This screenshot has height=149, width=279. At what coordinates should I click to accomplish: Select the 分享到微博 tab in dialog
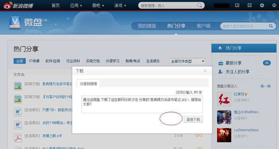coord(88,84)
